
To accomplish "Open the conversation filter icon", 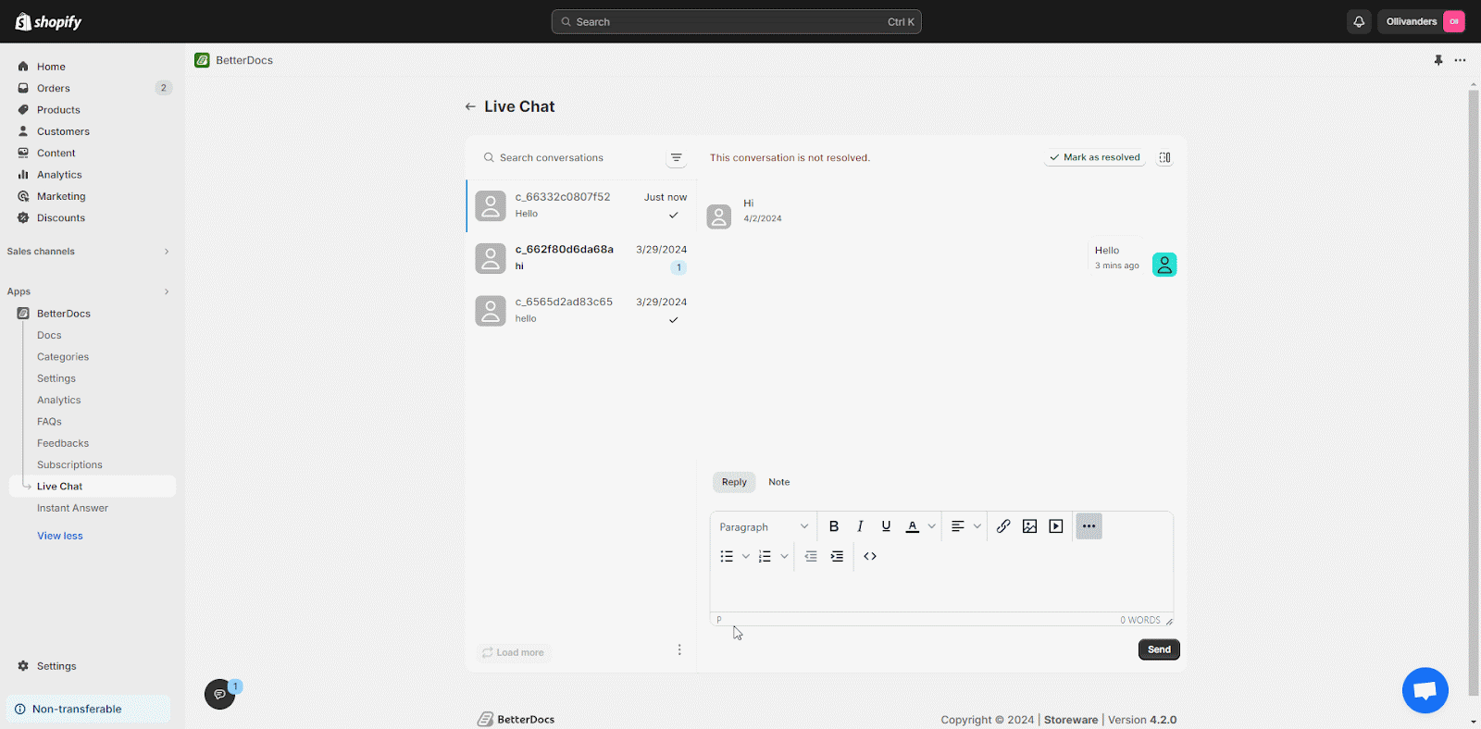I will pyautogui.click(x=677, y=158).
